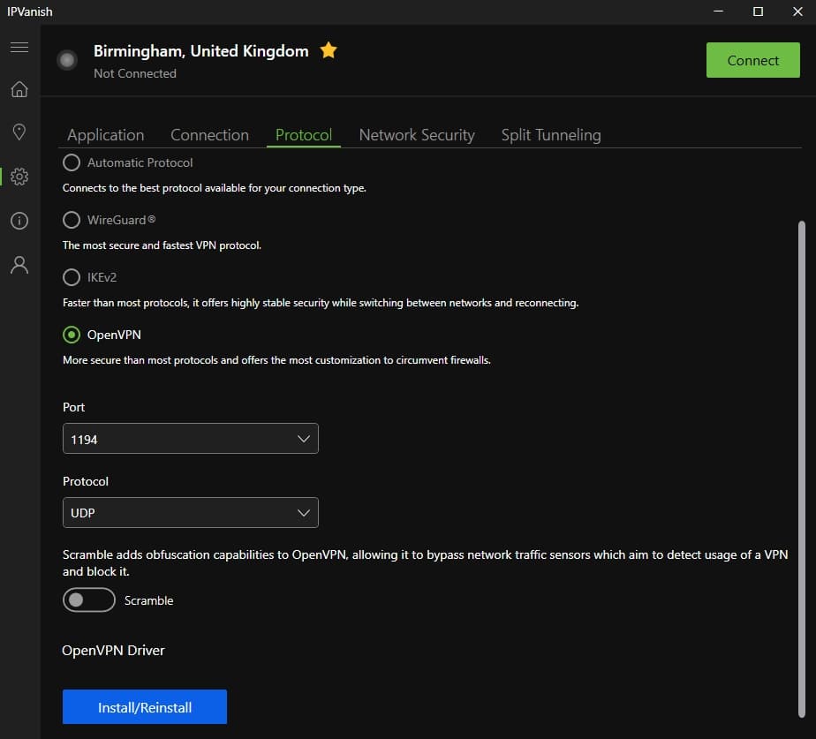Open the Port dropdown showing 1194
Image resolution: width=816 pixels, height=739 pixels.
click(191, 439)
